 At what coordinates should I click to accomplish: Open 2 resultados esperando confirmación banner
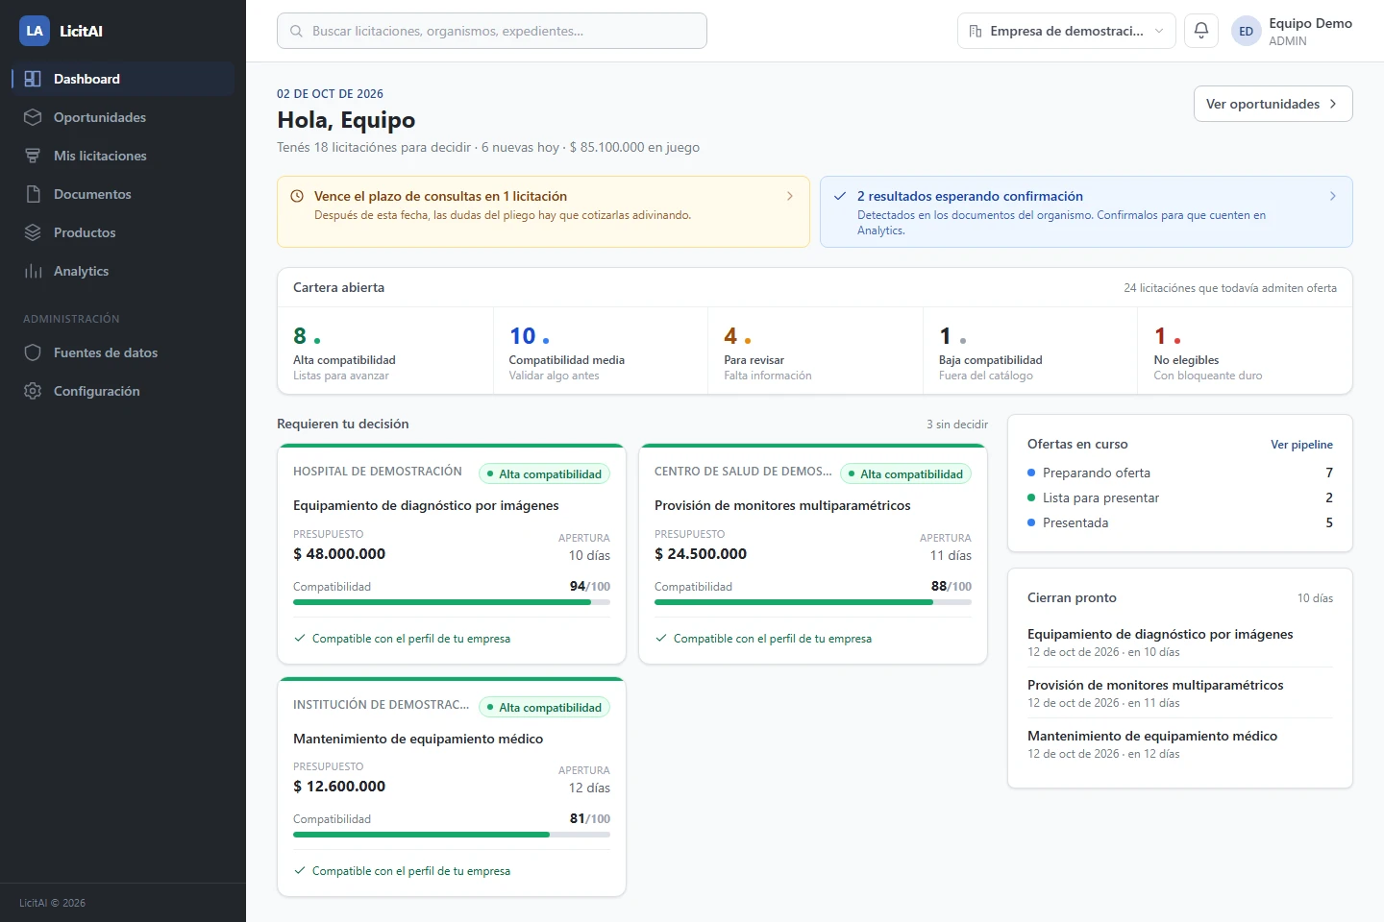(x=1086, y=211)
